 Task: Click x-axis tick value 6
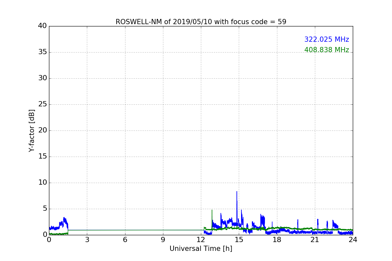pyautogui.click(x=125, y=240)
